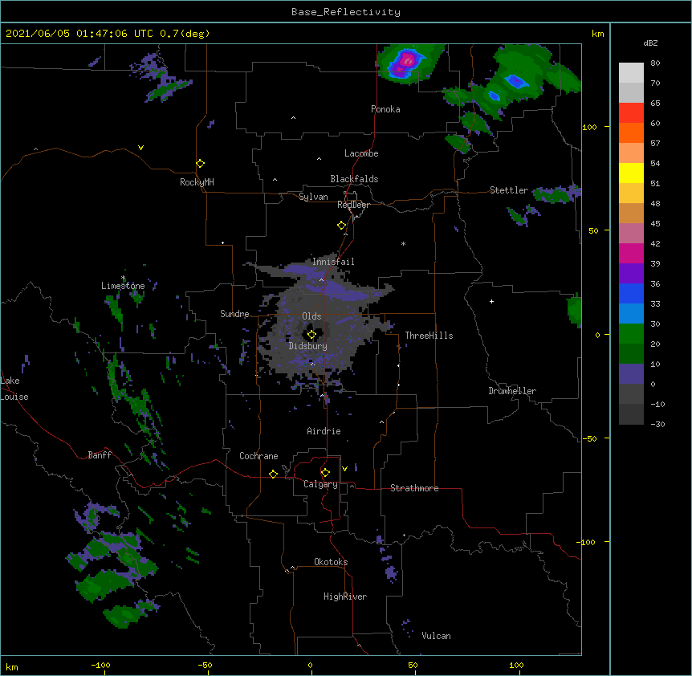The height and width of the screenshot is (676, 692).
Task: Click the Sylvan label
Action: [x=313, y=197]
